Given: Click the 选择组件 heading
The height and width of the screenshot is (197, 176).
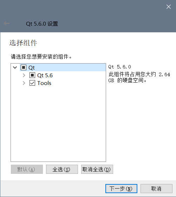Looking at the screenshot, I should (23, 43).
